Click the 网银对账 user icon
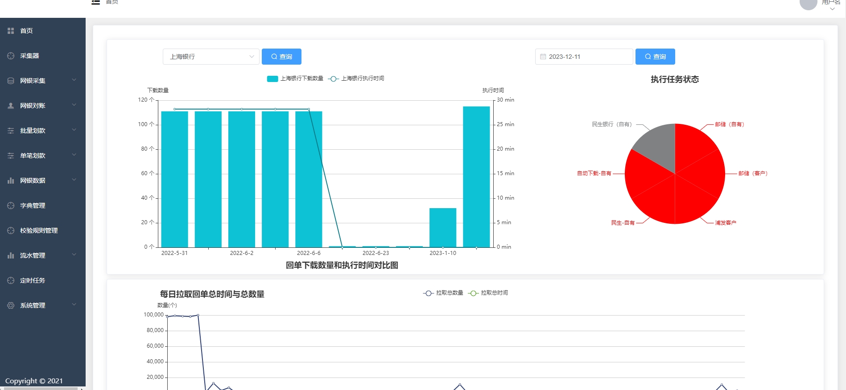The image size is (846, 390). 11,106
